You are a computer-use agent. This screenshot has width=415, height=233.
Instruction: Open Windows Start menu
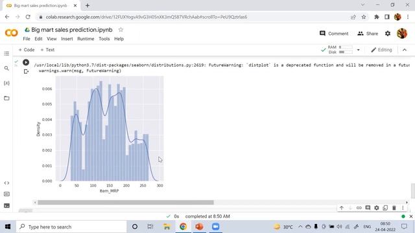8,227
